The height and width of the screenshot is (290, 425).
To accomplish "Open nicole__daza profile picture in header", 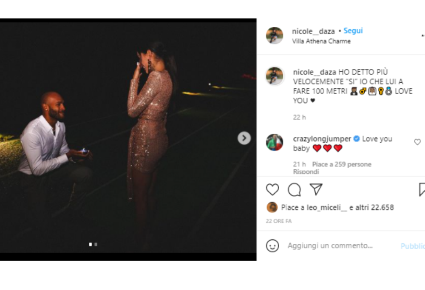I will click(275, 36).
